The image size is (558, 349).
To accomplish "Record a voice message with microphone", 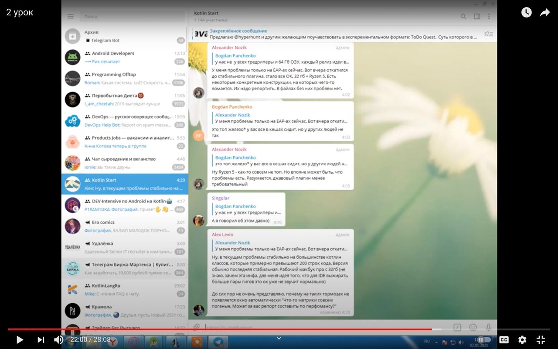I will (x=489, y=327).
